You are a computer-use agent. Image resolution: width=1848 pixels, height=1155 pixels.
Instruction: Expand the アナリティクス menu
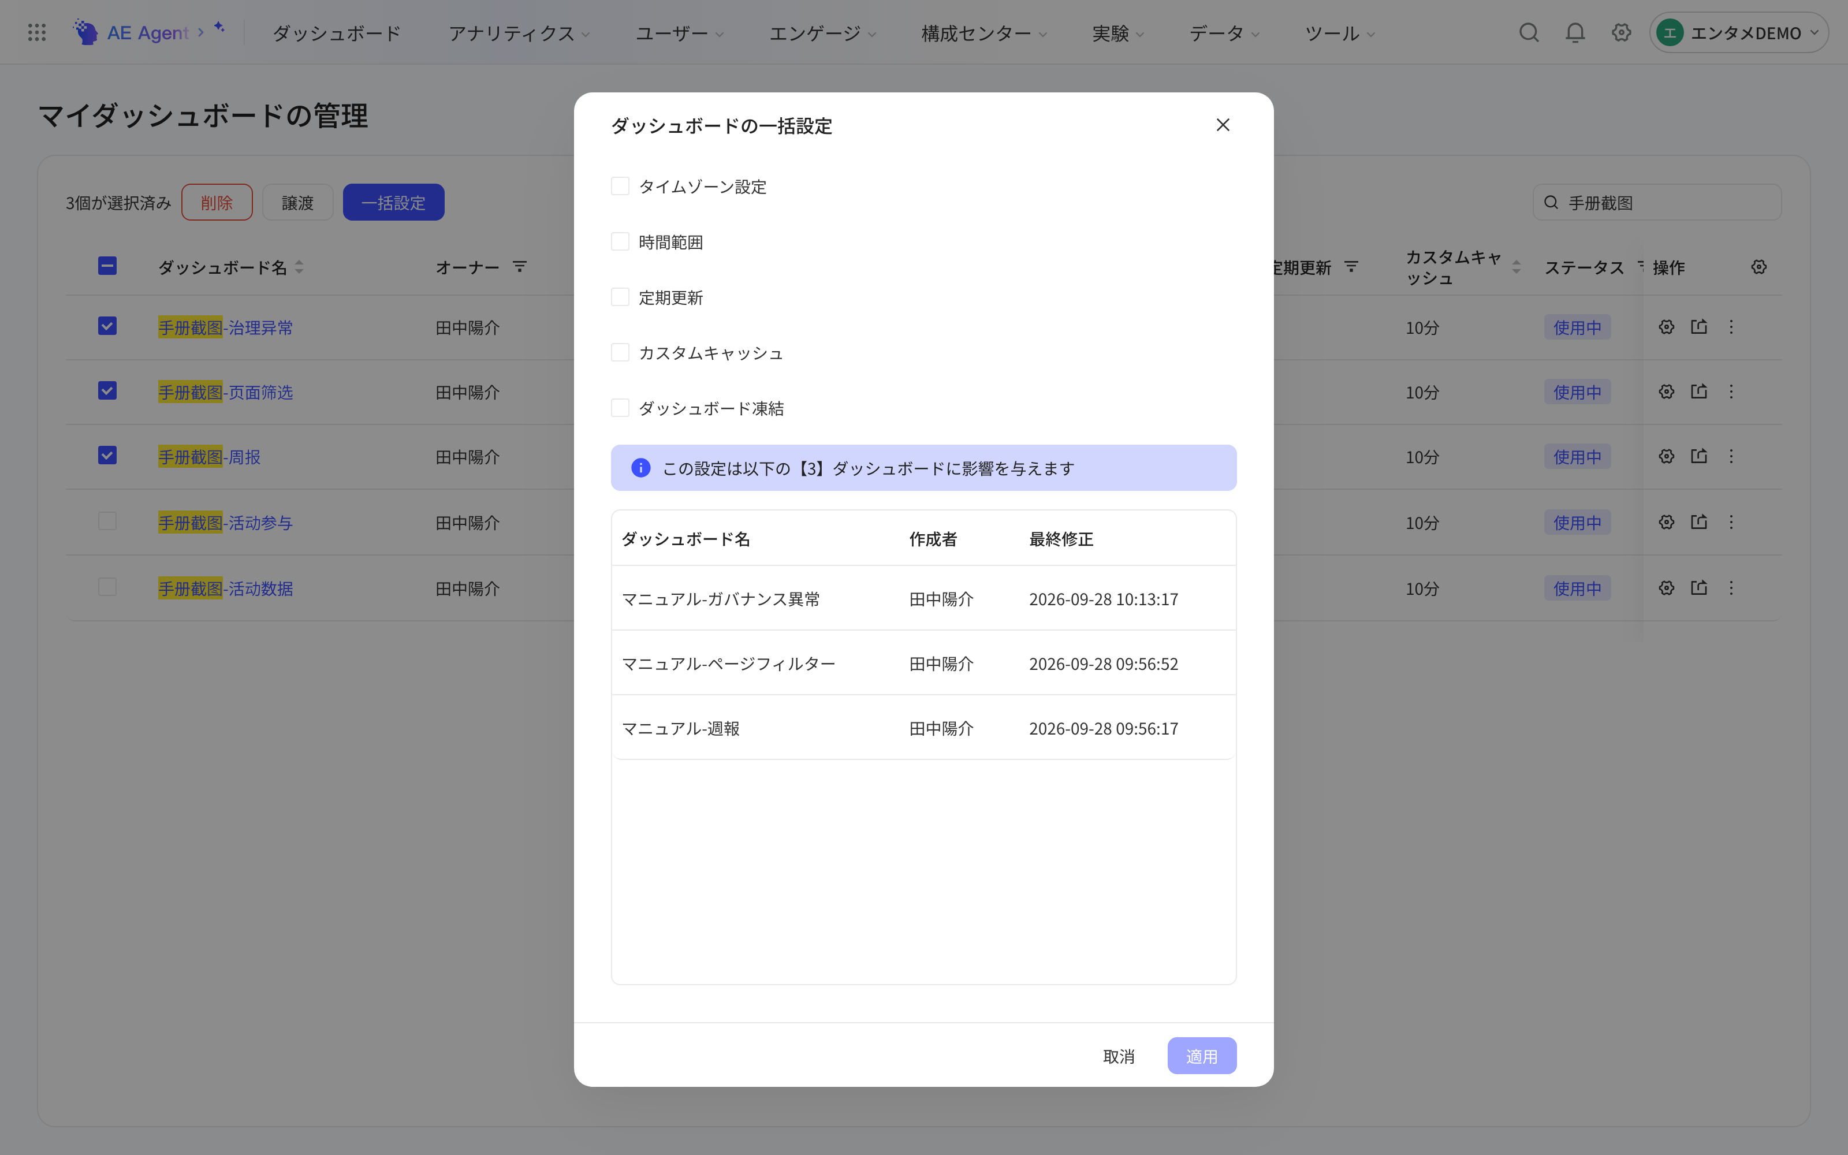(x=519, y=33)
